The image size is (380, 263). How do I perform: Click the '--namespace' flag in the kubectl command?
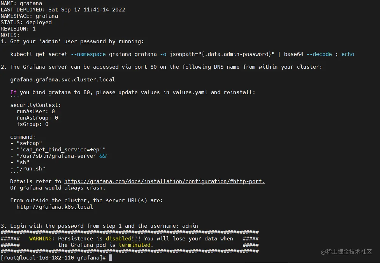pyautogui.click(x=88, y=54)
